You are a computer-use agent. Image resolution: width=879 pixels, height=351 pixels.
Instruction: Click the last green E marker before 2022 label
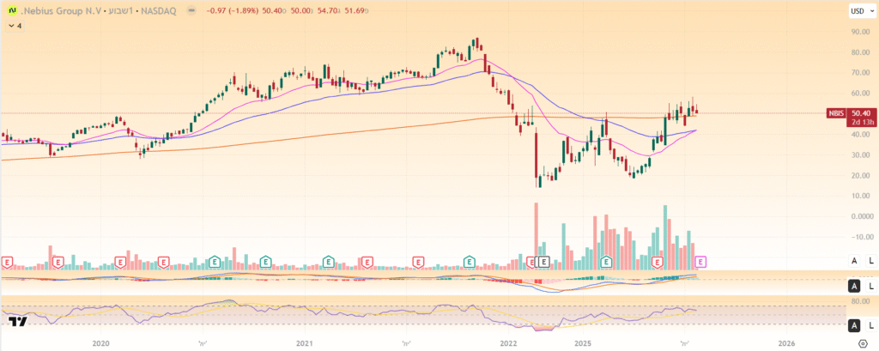pyautogui.click(x=470, y=261)
